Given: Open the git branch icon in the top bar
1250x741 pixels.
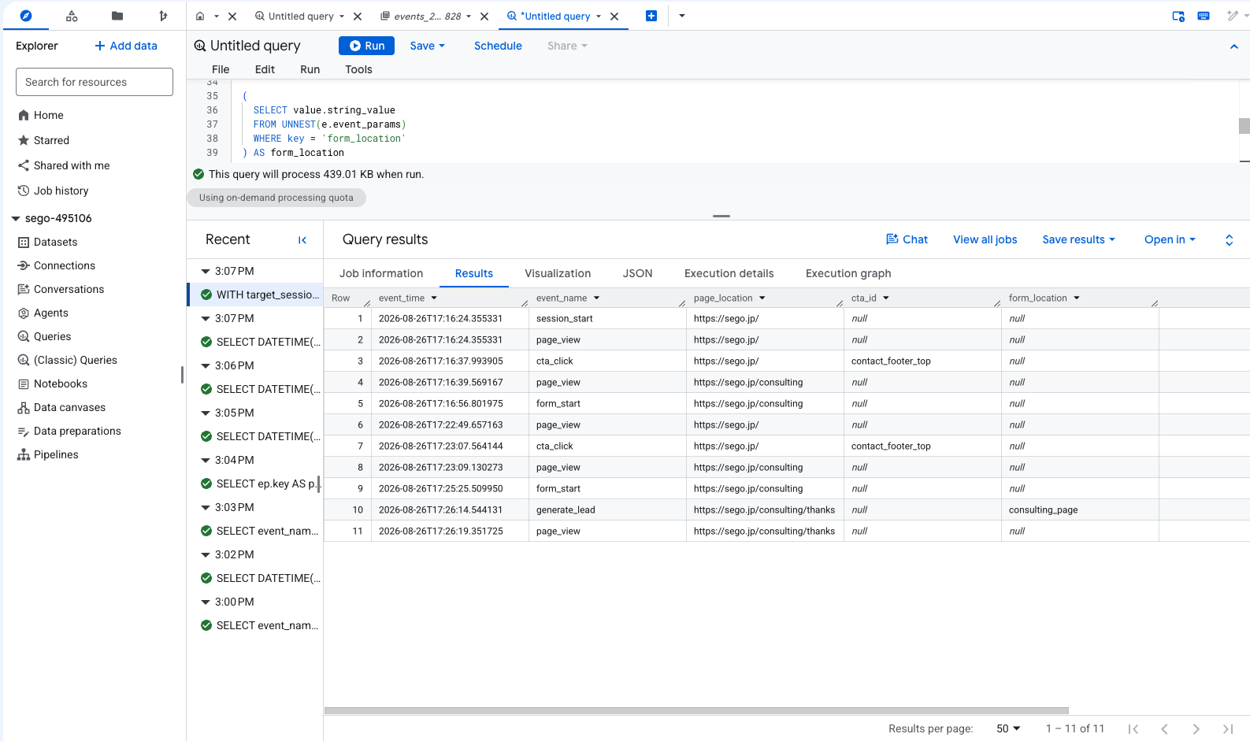Looking at the screenshot, I should 163,16.
